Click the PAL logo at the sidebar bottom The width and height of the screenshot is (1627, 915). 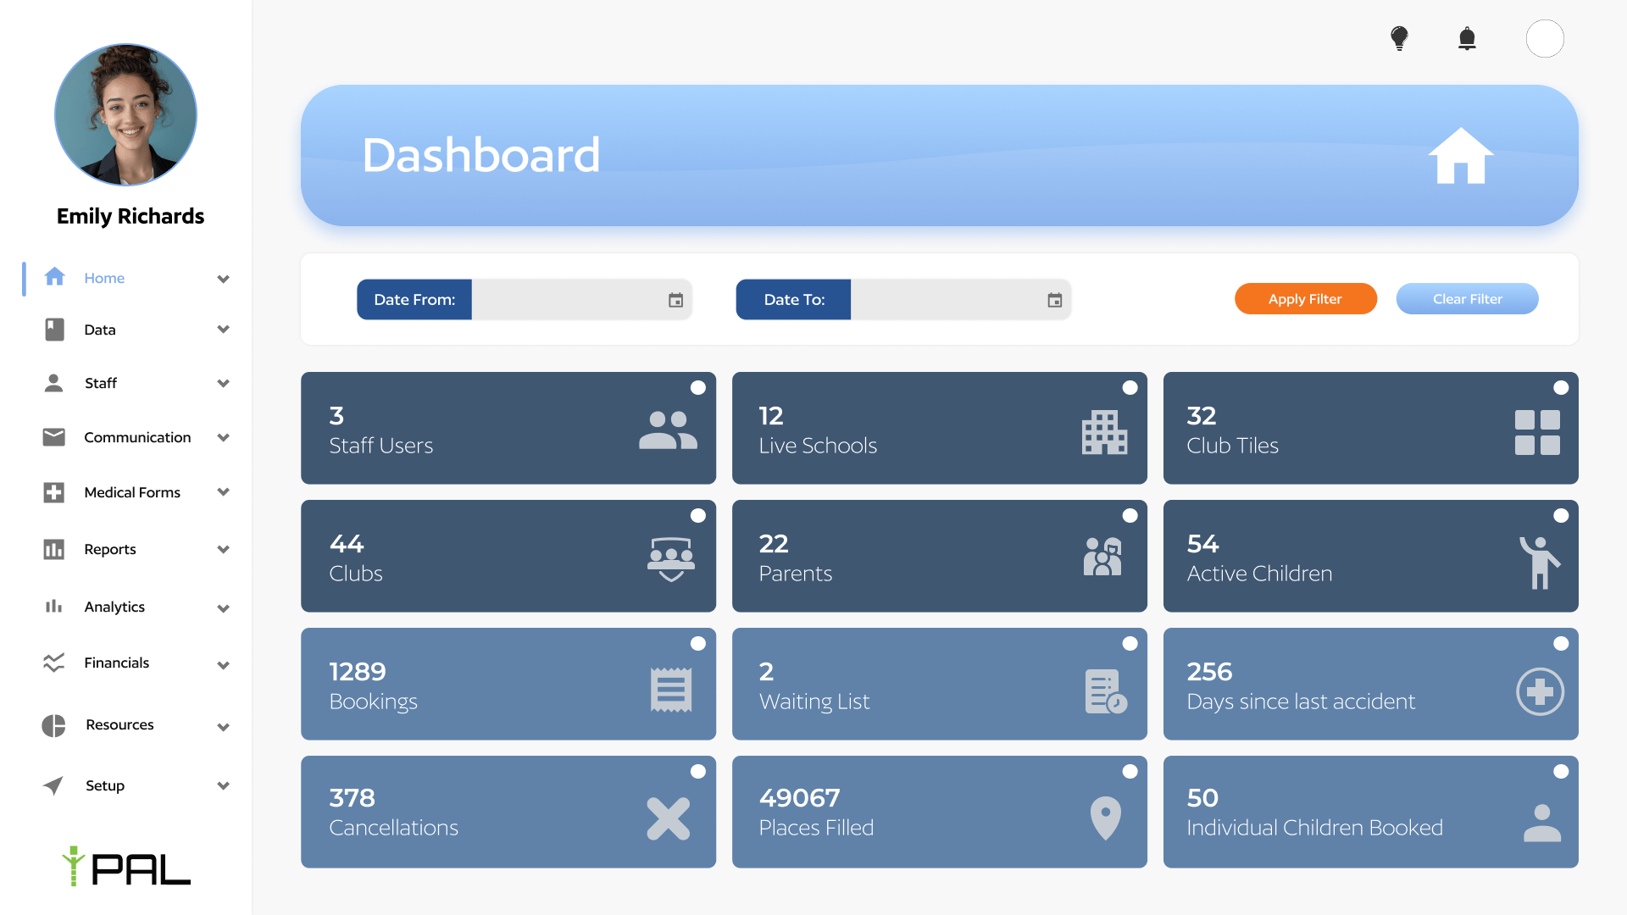pos(125,868)
